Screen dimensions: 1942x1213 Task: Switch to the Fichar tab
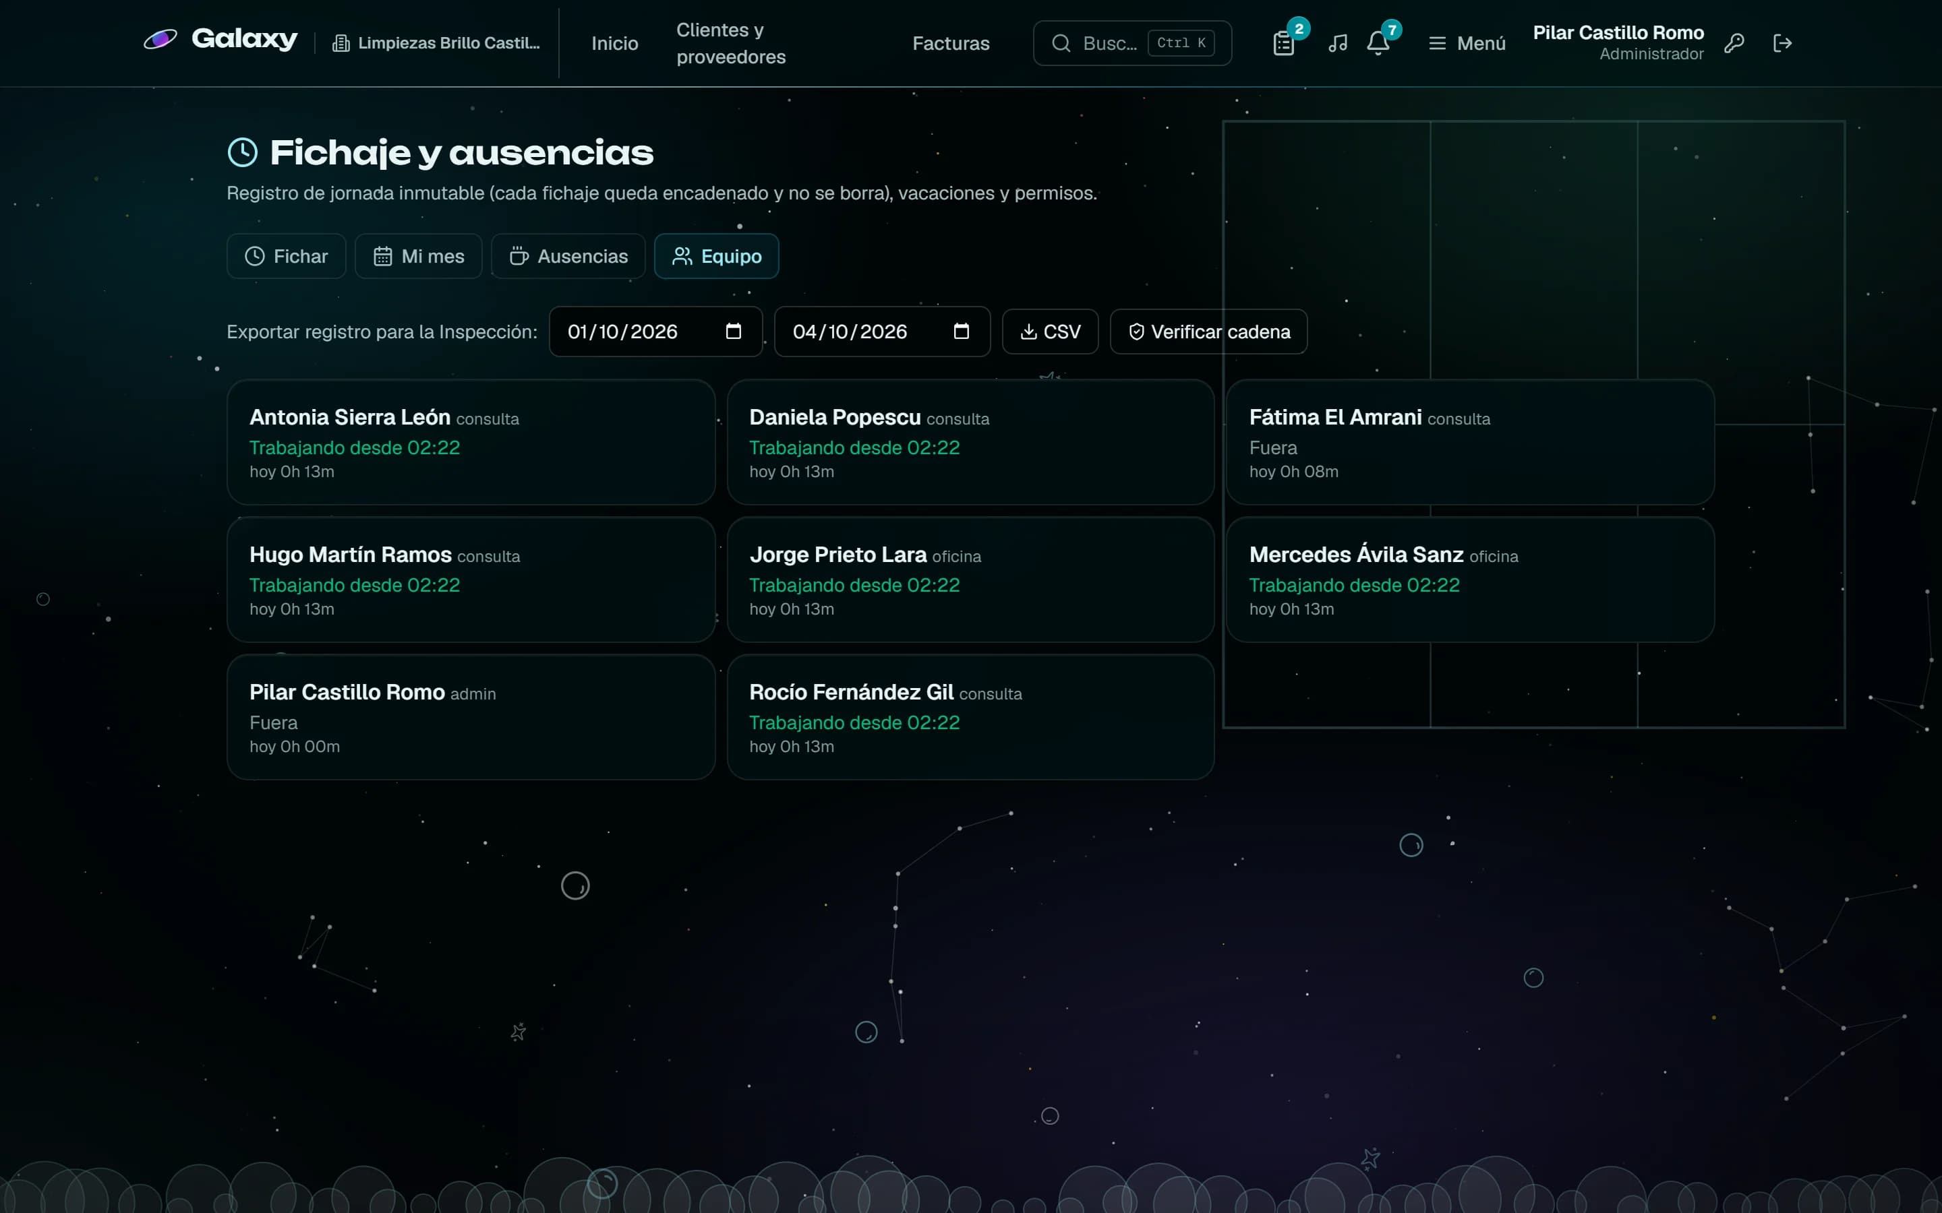pyautogui.click(x=287, y=256)
